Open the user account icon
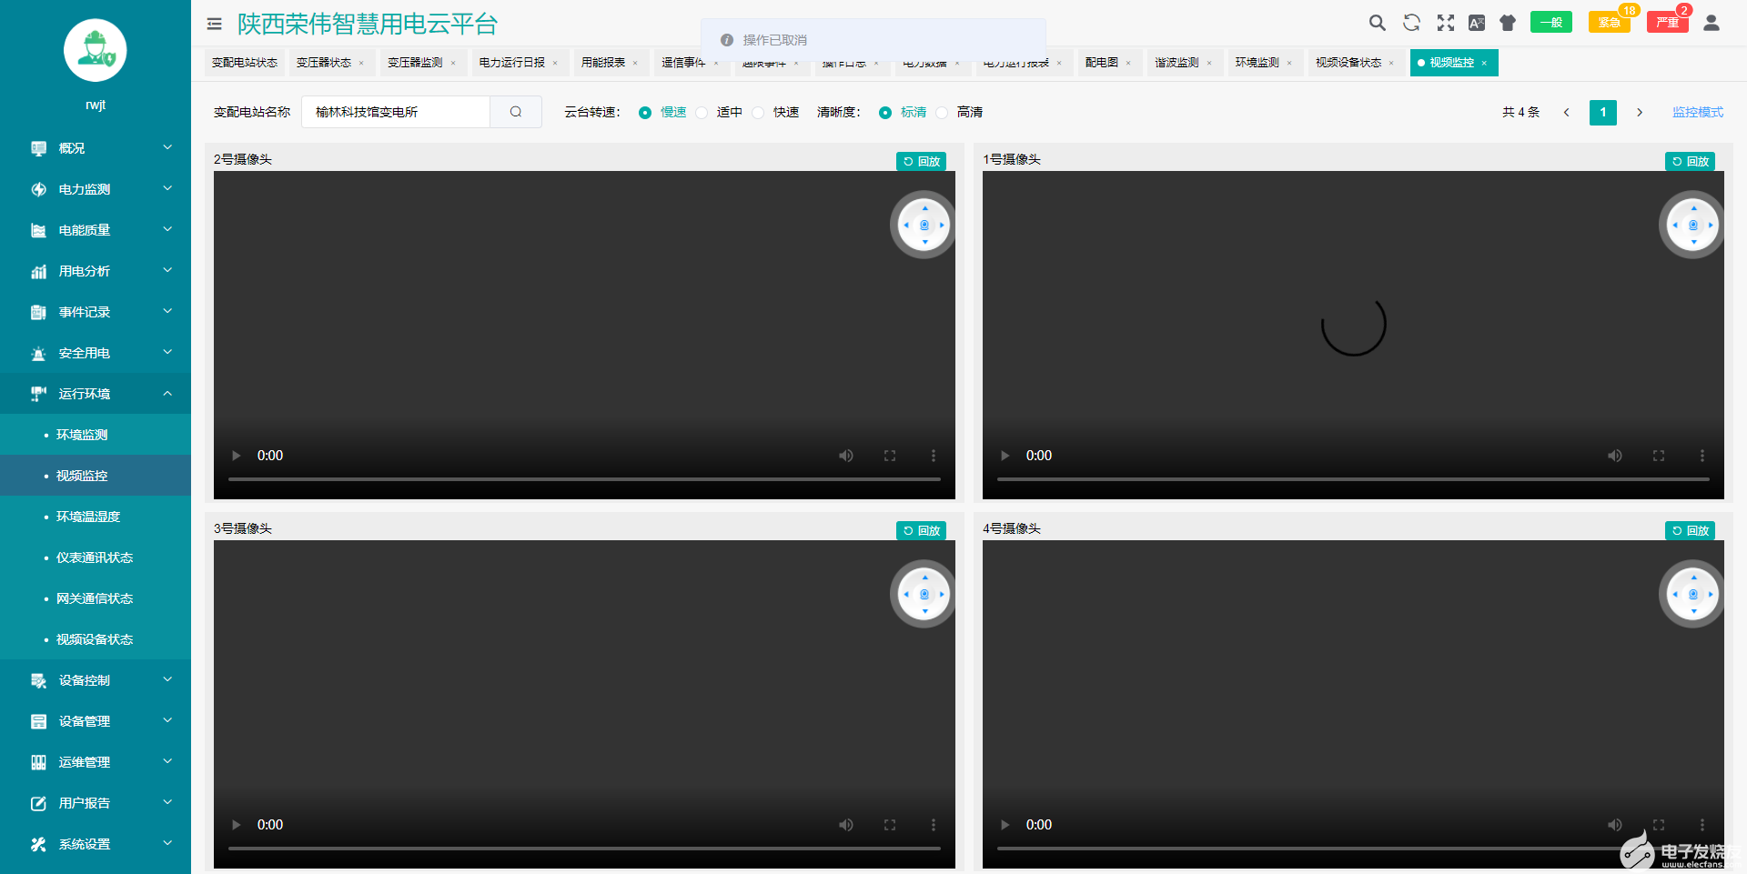The width and height of the screenshot is (1747, 874). [x=1712, y=23]
